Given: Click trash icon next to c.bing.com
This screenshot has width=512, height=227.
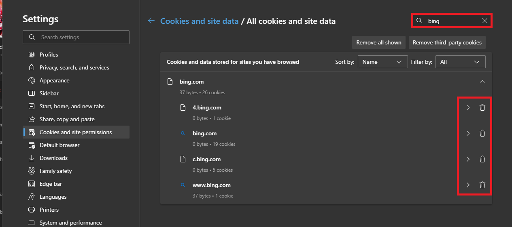Looking at the screenshot, I should pos(482,159).
